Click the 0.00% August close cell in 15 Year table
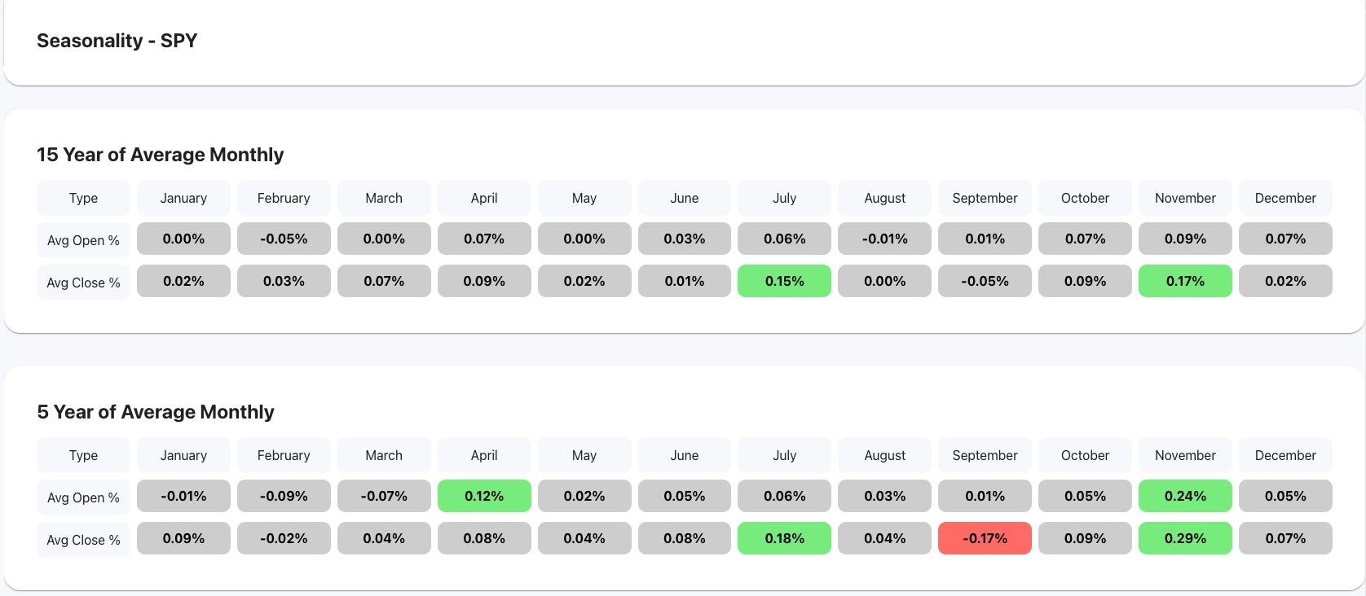This screenshot has width=1366, height=596. click(x=884, y=281)
